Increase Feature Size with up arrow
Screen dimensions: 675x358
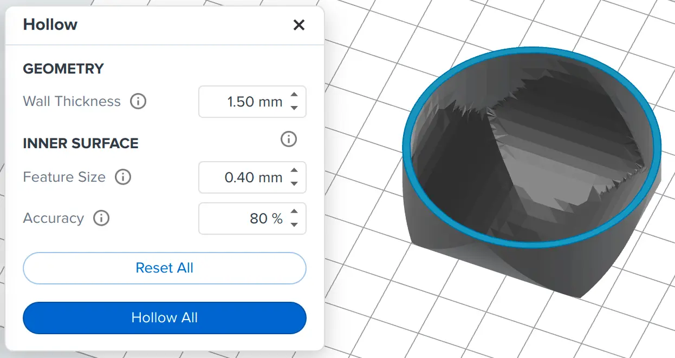294,171
